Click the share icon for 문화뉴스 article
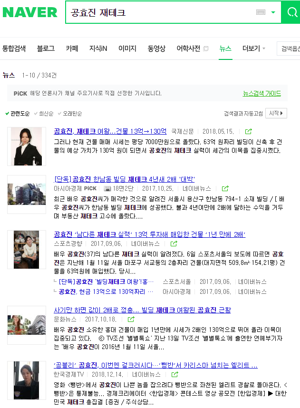 (131, 319)
